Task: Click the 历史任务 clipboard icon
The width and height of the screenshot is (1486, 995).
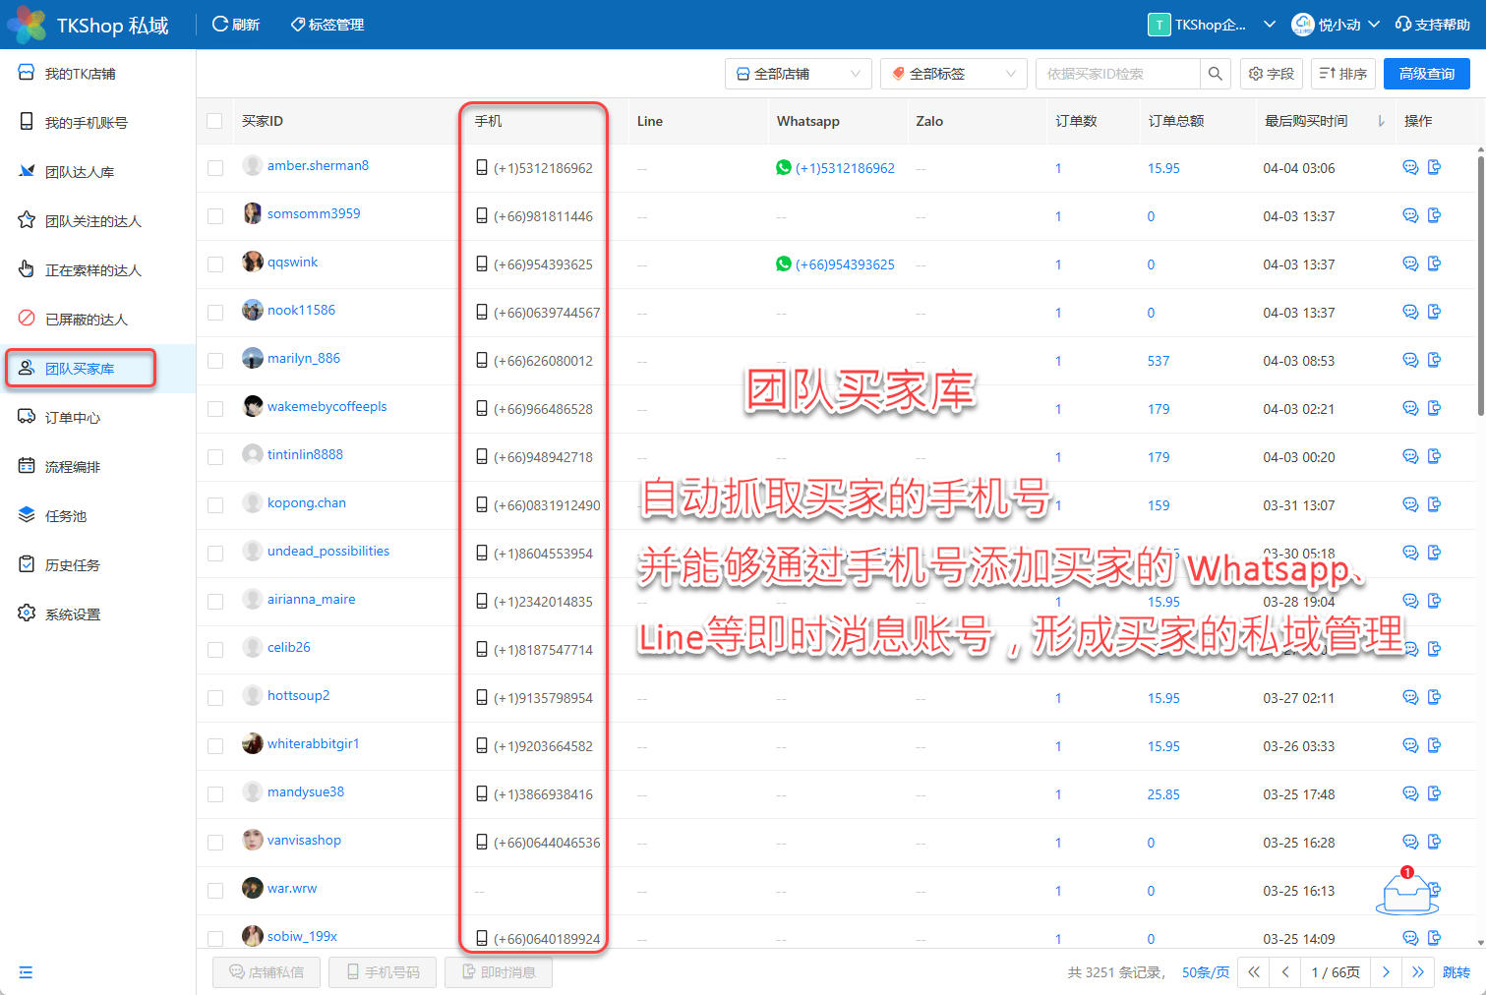Action: point(27,564)
